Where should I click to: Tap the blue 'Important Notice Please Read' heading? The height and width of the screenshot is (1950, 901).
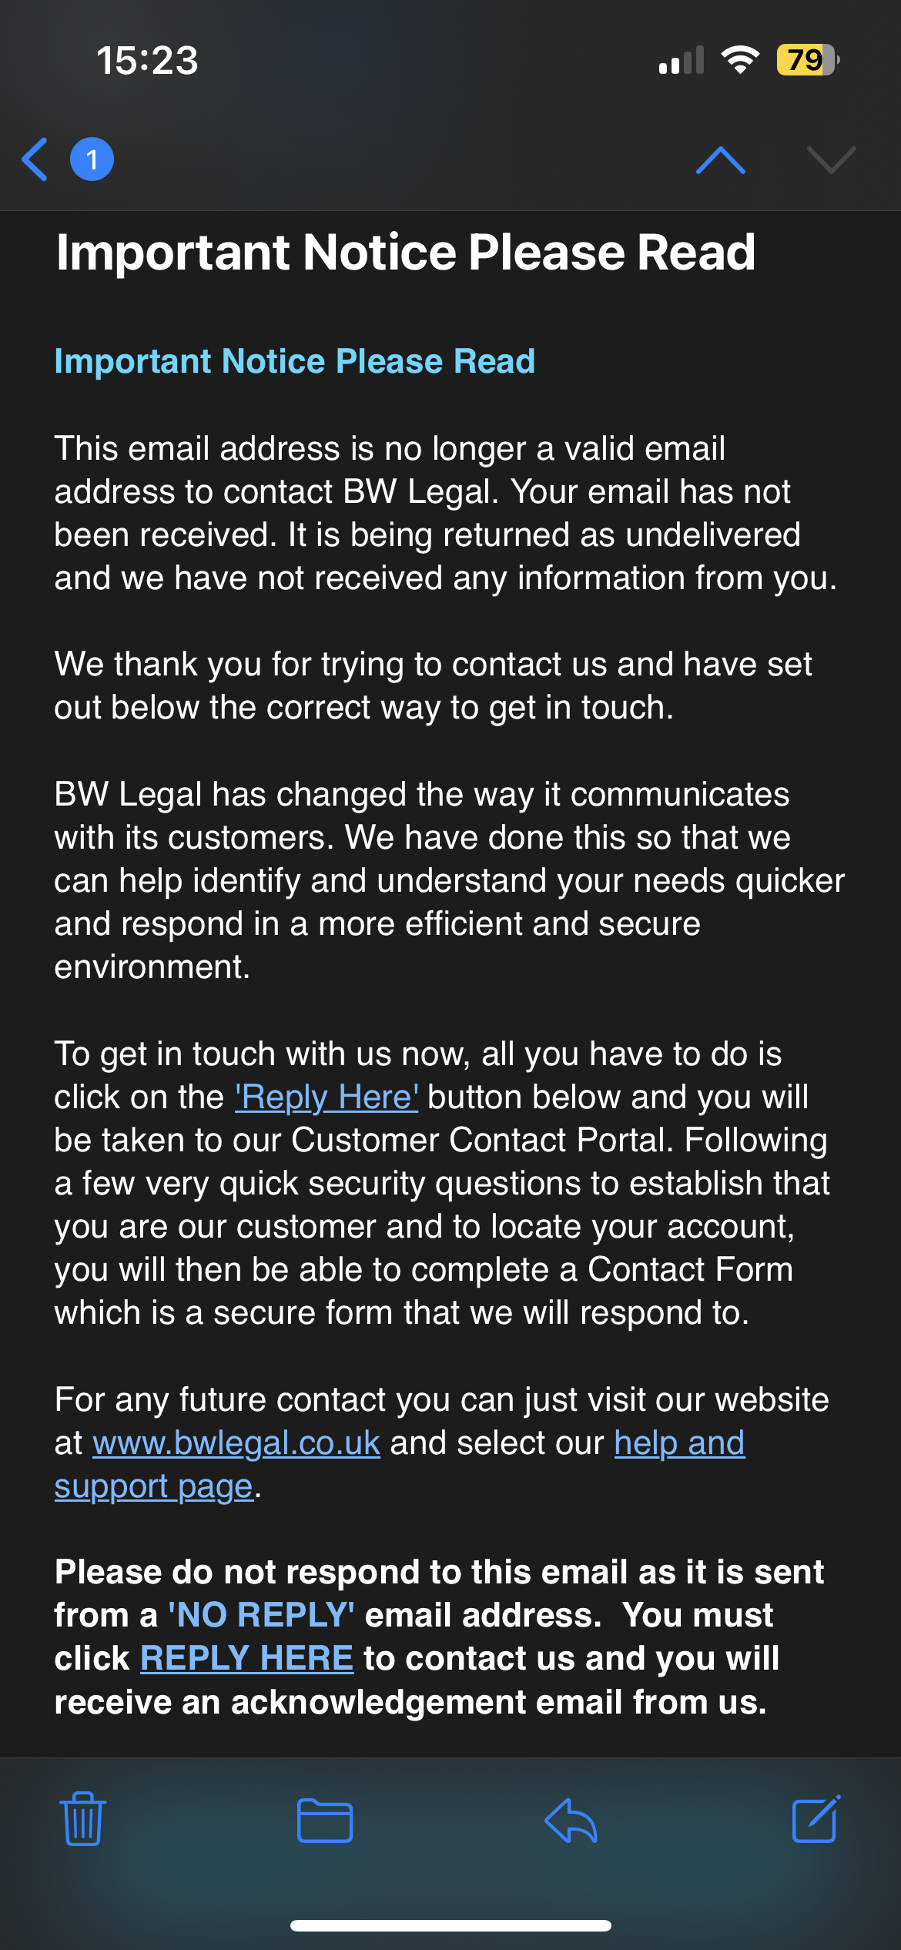294,361
